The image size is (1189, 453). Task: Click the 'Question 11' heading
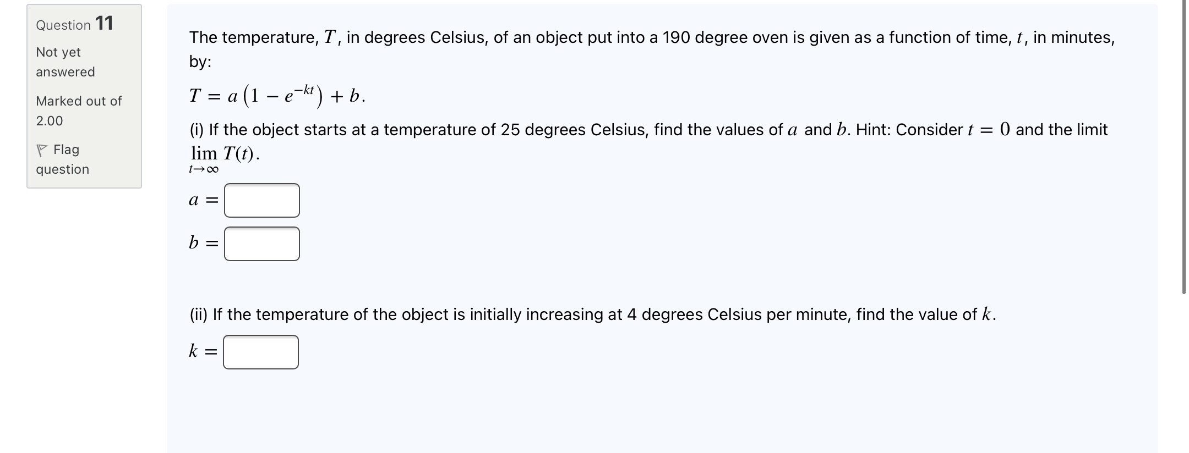coord(74,24)
